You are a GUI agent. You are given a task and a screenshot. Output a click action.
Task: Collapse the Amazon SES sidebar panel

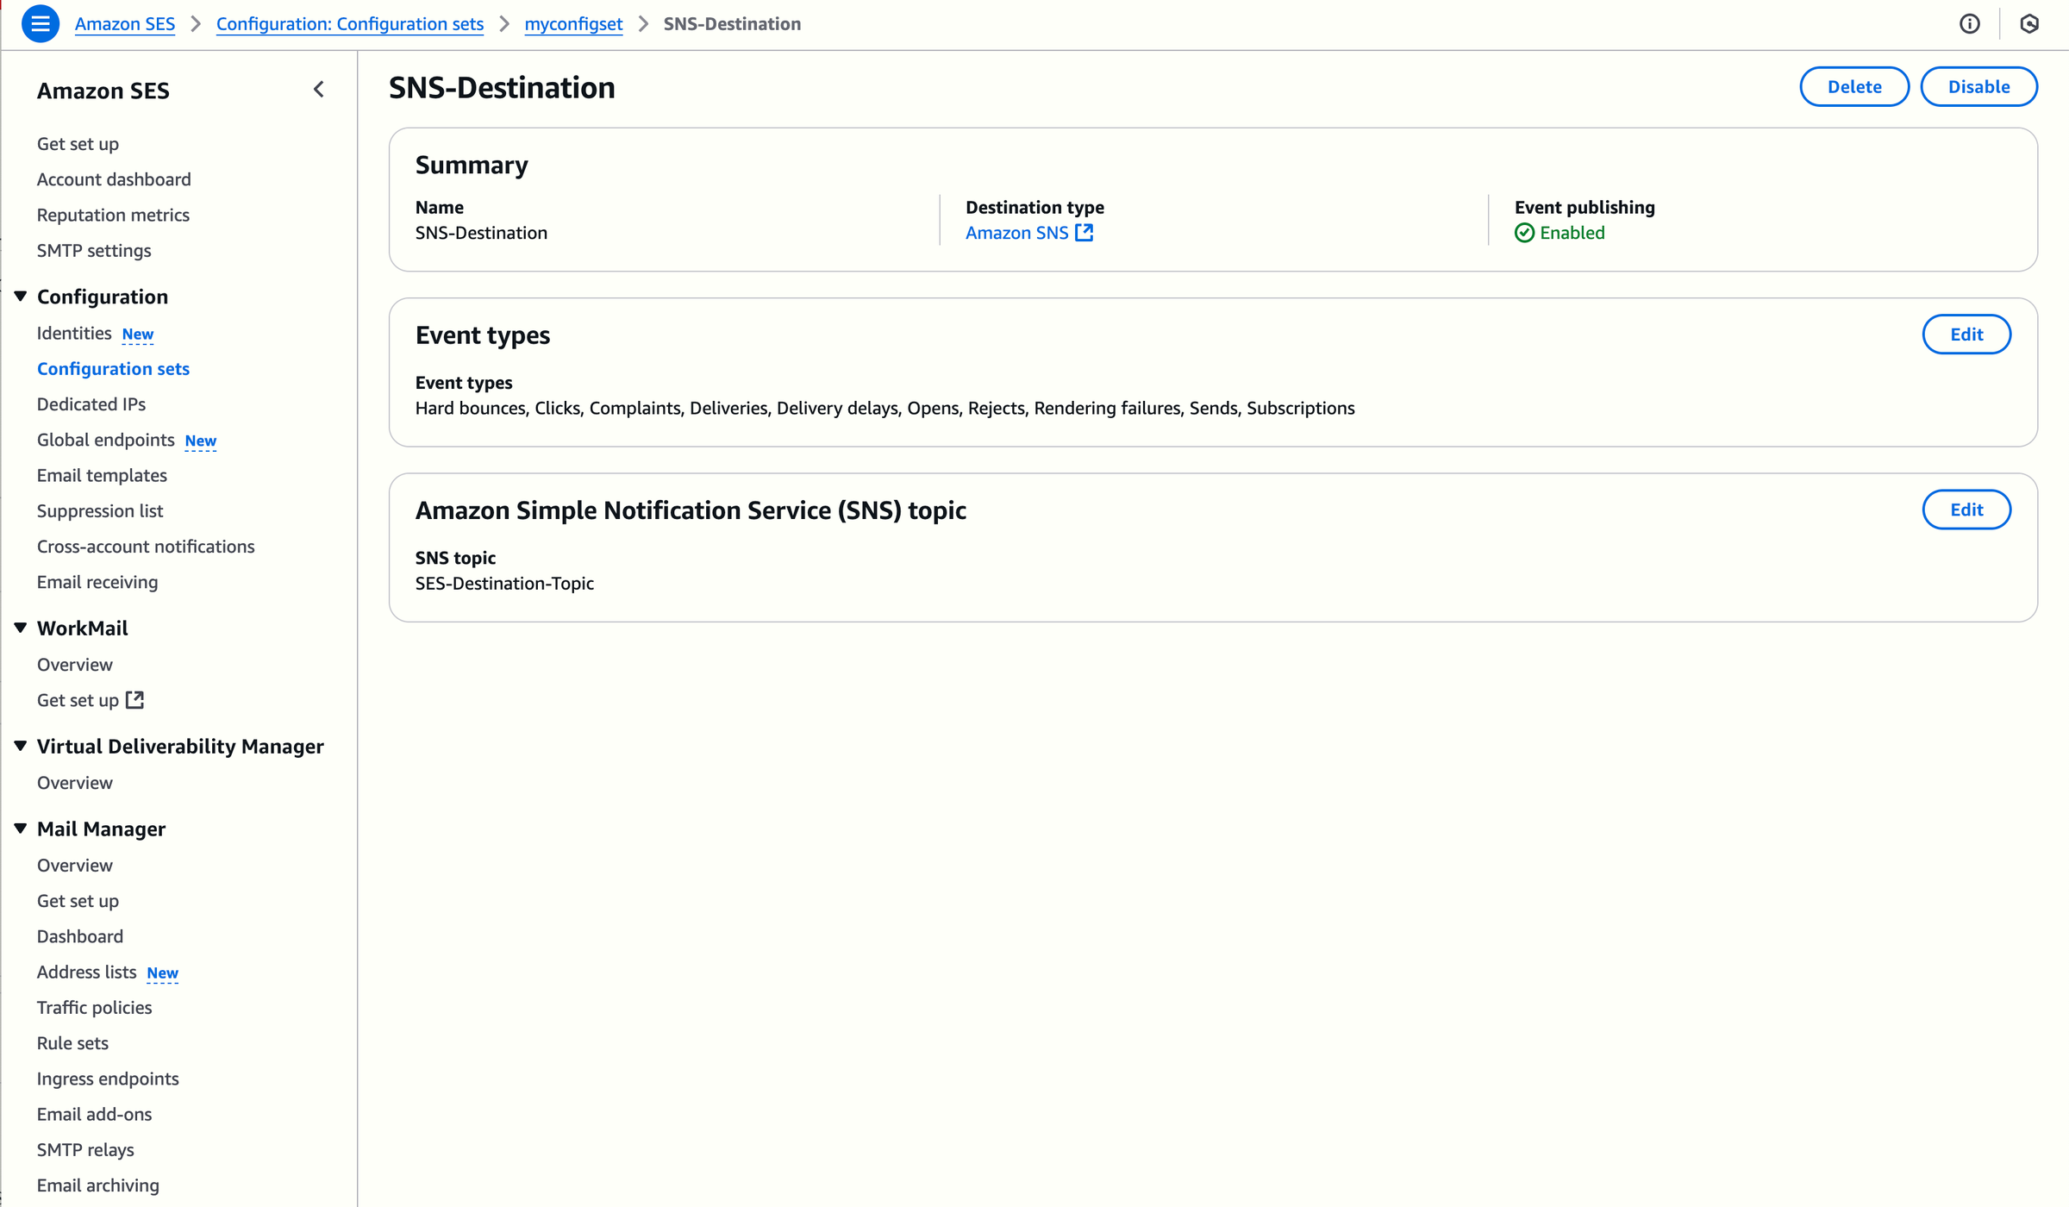tap(318, 89)
